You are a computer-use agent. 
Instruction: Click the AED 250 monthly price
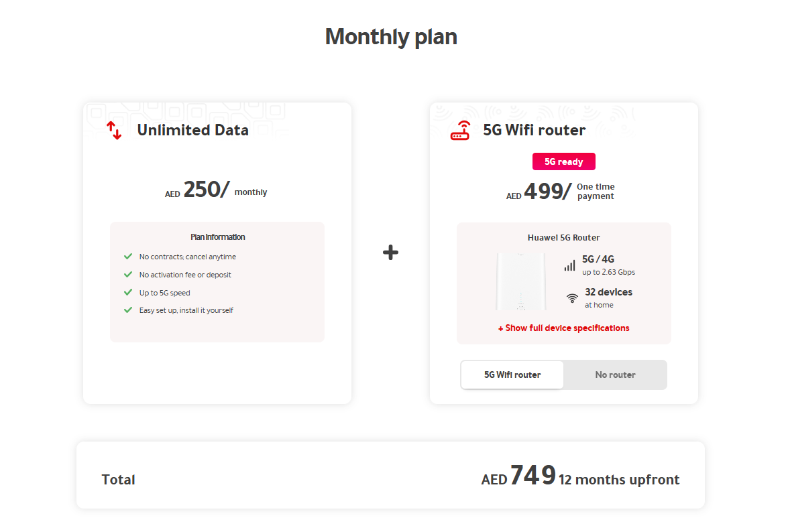tap(216, 190)
